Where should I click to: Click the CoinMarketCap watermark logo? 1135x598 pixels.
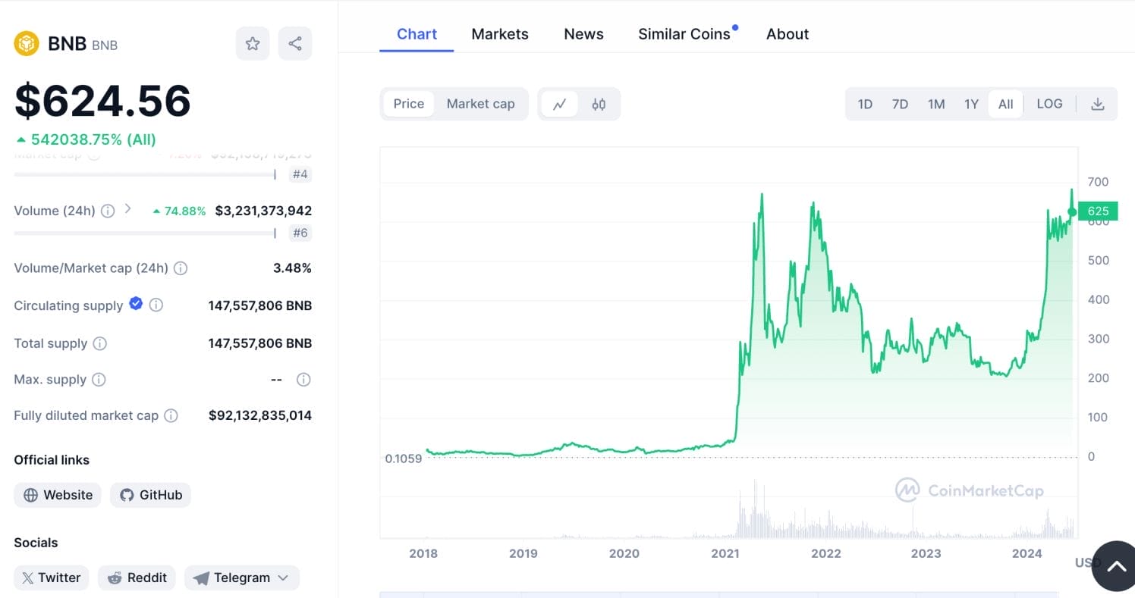(x=970, y=490)
